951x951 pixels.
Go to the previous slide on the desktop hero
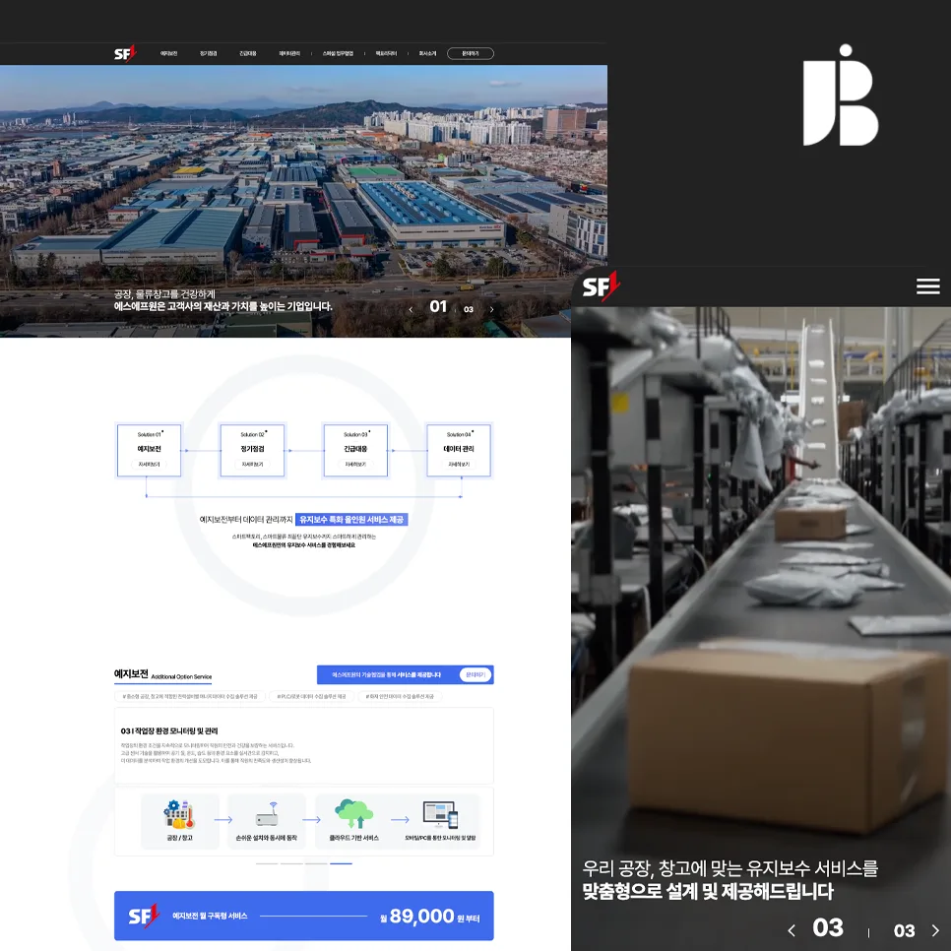pos(411,309)
